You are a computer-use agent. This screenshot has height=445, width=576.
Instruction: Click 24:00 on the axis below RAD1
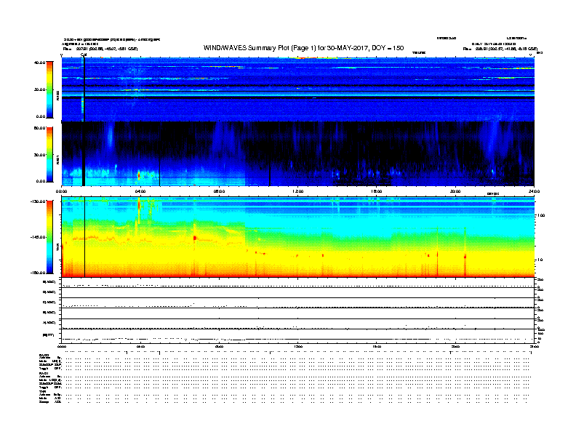[534, 191]
